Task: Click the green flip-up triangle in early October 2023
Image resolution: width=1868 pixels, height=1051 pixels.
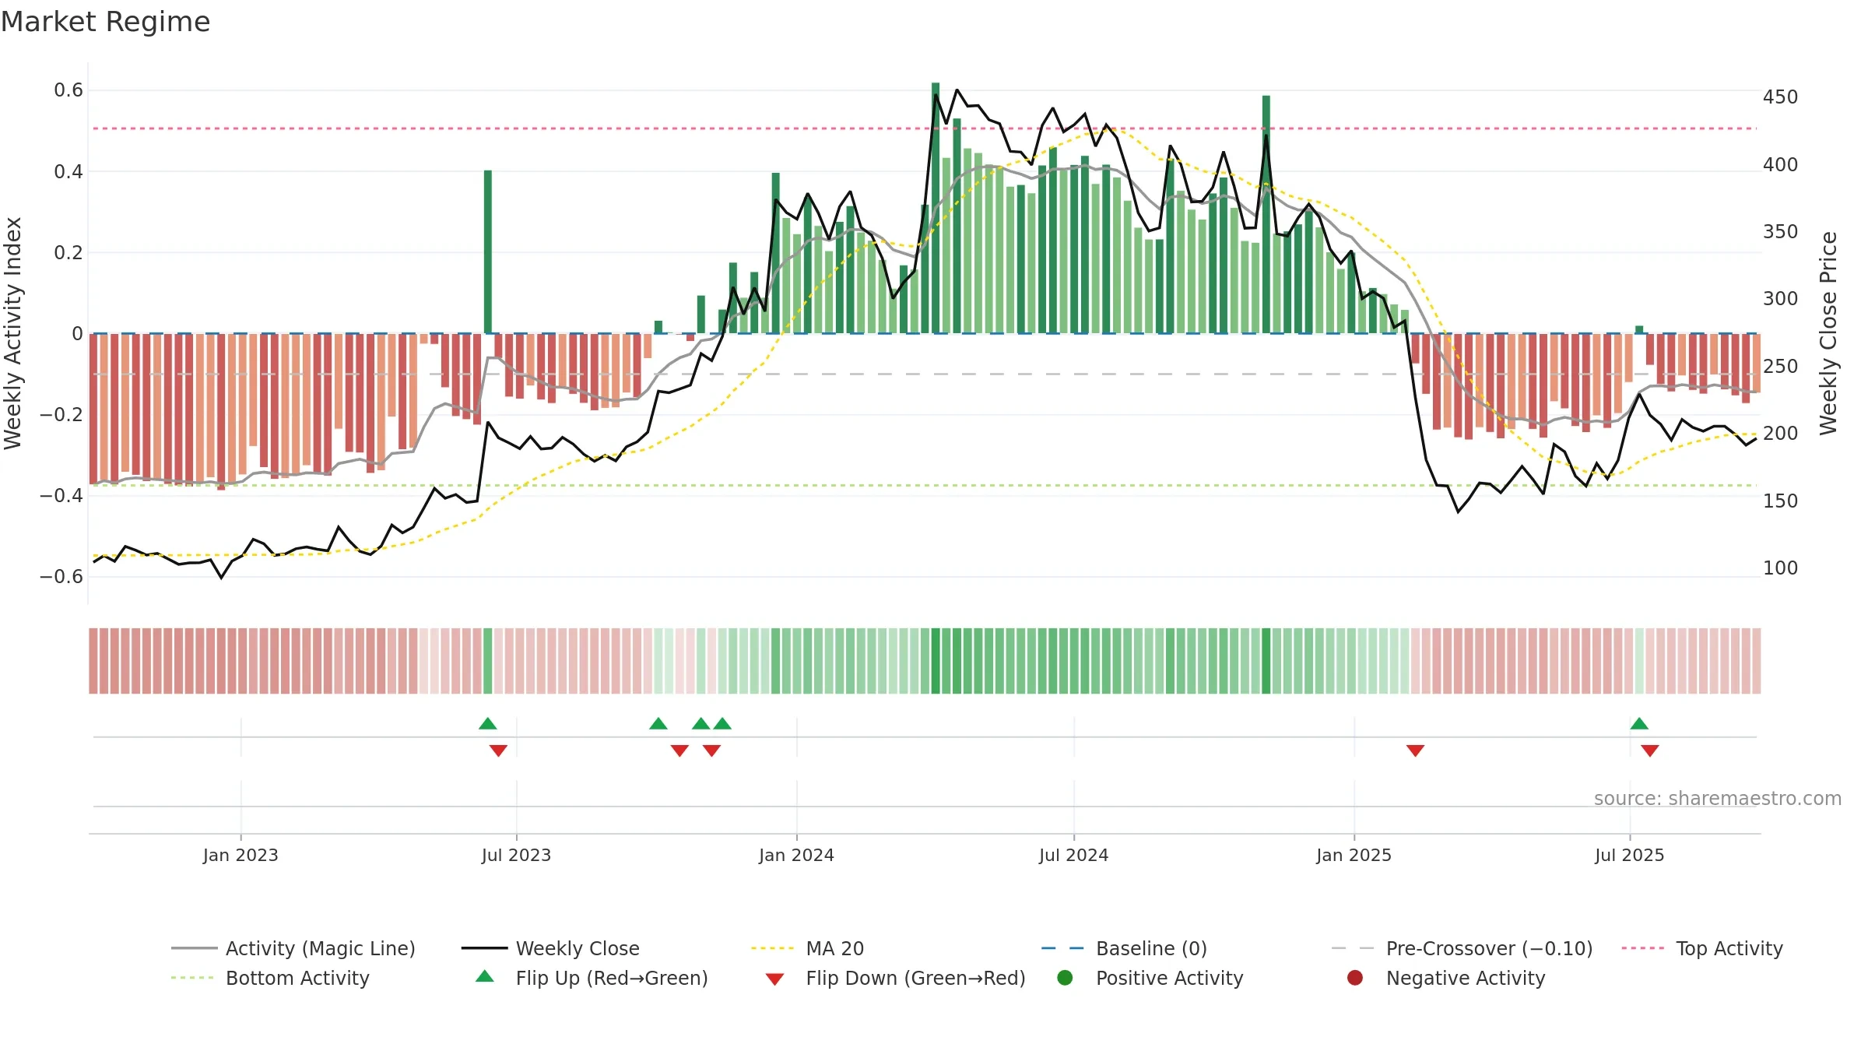Action: point(658,723)
